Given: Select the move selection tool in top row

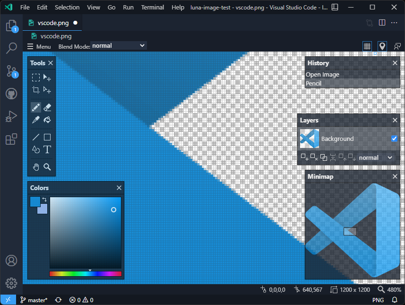Looking at the screenshot, I should [47, 77].
